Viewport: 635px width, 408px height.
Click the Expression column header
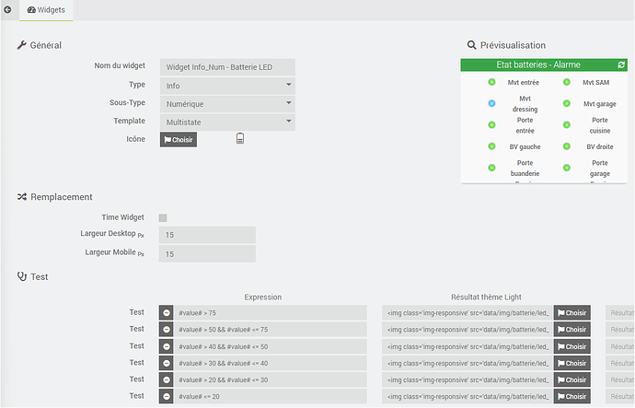[x=263, y=297]
